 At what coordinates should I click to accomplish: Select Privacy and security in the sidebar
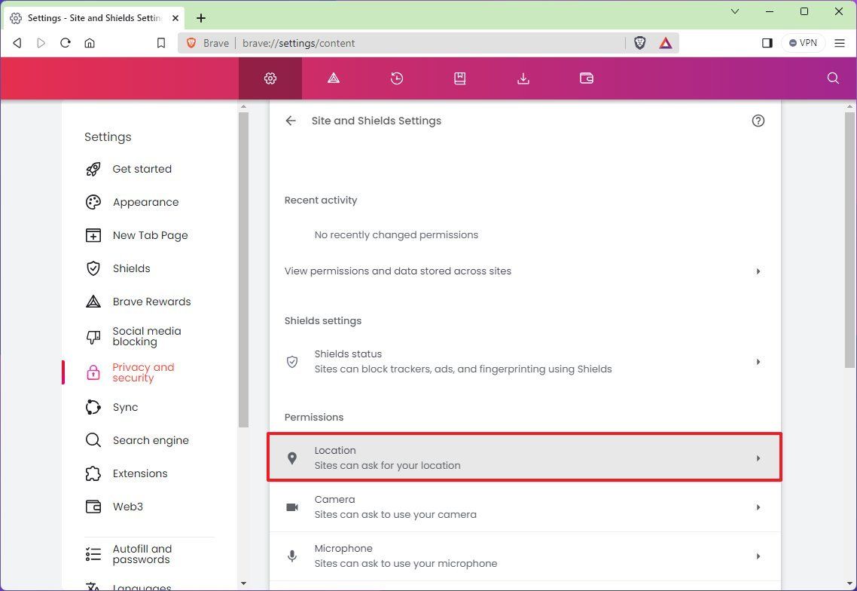[143, 372]
